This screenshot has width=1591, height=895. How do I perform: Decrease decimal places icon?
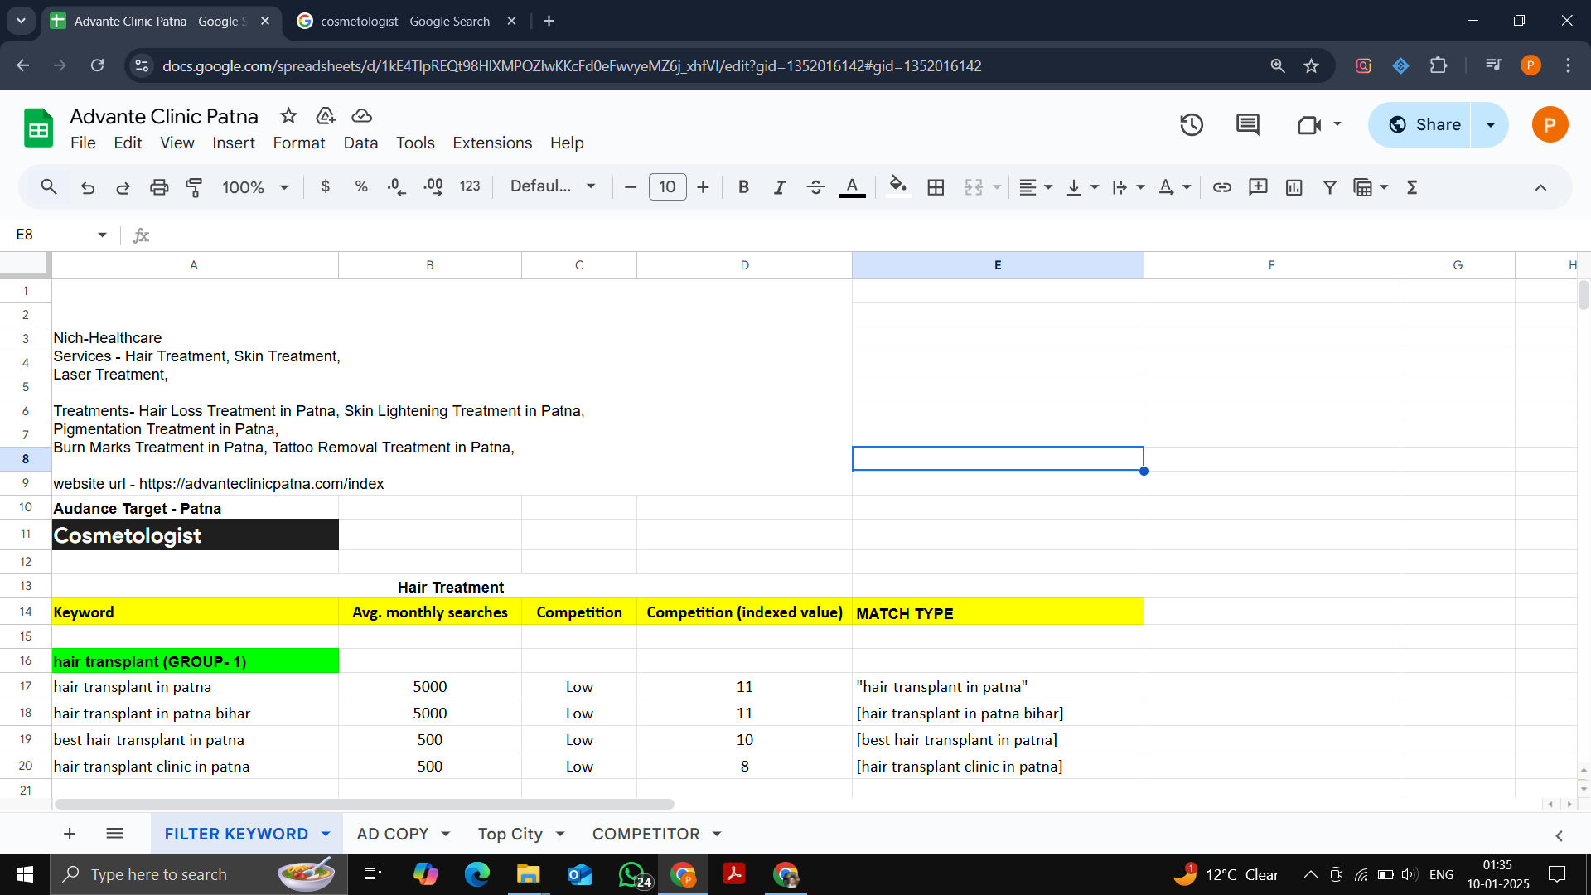pyautogui.click(x=396, y=187)
